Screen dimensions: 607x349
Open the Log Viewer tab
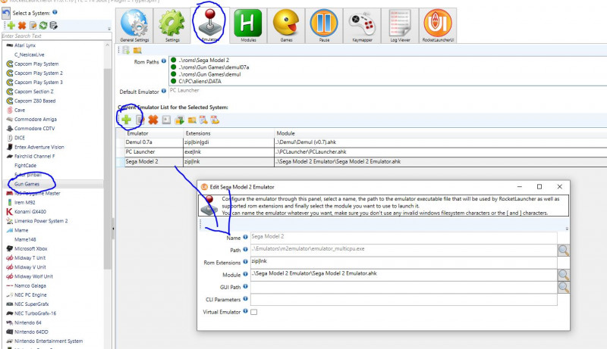400,26
